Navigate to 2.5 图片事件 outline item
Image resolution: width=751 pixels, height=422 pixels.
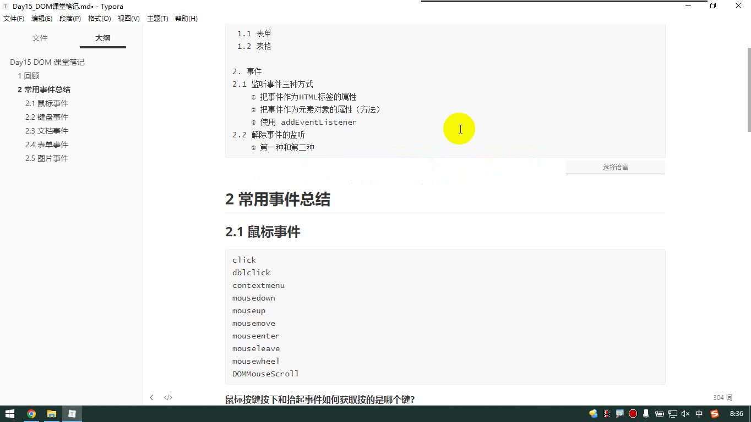coord(47,158)
